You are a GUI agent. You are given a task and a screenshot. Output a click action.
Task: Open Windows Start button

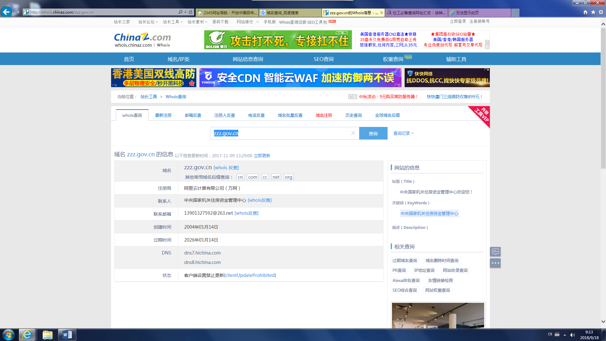[9, 335]
